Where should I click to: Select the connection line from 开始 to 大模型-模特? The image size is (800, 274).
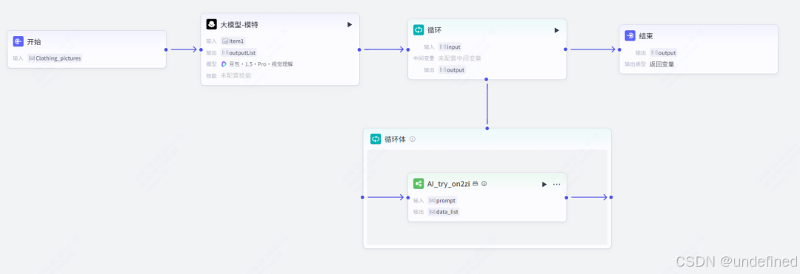coord(184,49)
